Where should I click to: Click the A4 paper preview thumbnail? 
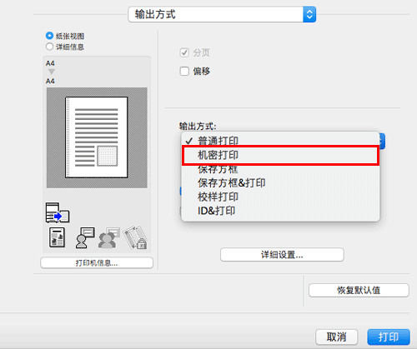click(97, 137)
